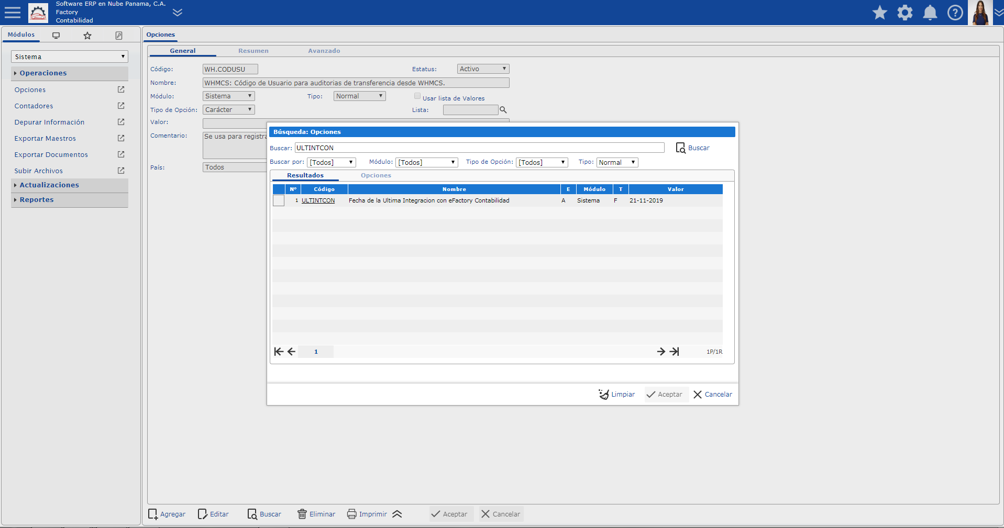1004x528 pixels.
Task: Click the user profile photo
Action: pos(980,13)
